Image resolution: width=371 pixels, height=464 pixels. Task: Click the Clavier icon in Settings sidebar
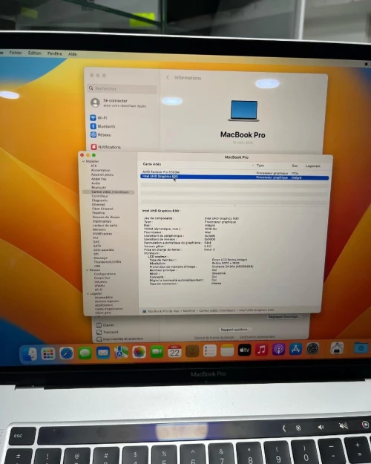(x=99, y=325)
